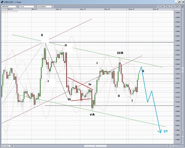The height and width of the screenshot is (148, 185).
Task: Open the GBP/USD symbol dropdown
Action: point(17,7)
